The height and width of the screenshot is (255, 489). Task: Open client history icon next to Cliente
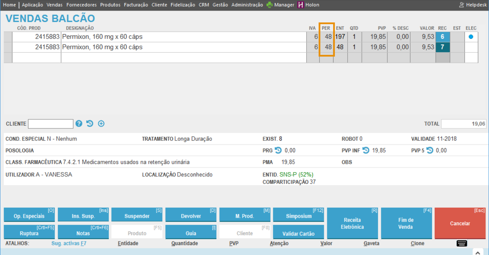(x=90, y=124)
